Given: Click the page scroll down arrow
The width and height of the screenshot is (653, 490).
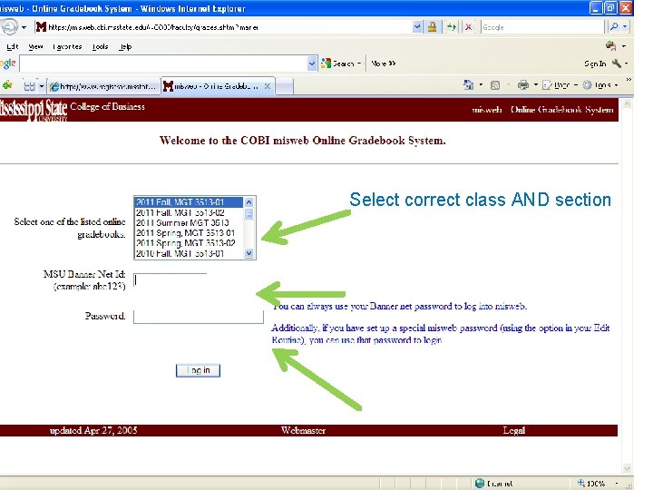Looking at the screenshot, I should point(627,469).
